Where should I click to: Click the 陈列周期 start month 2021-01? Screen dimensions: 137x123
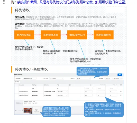tap(108, 78)
